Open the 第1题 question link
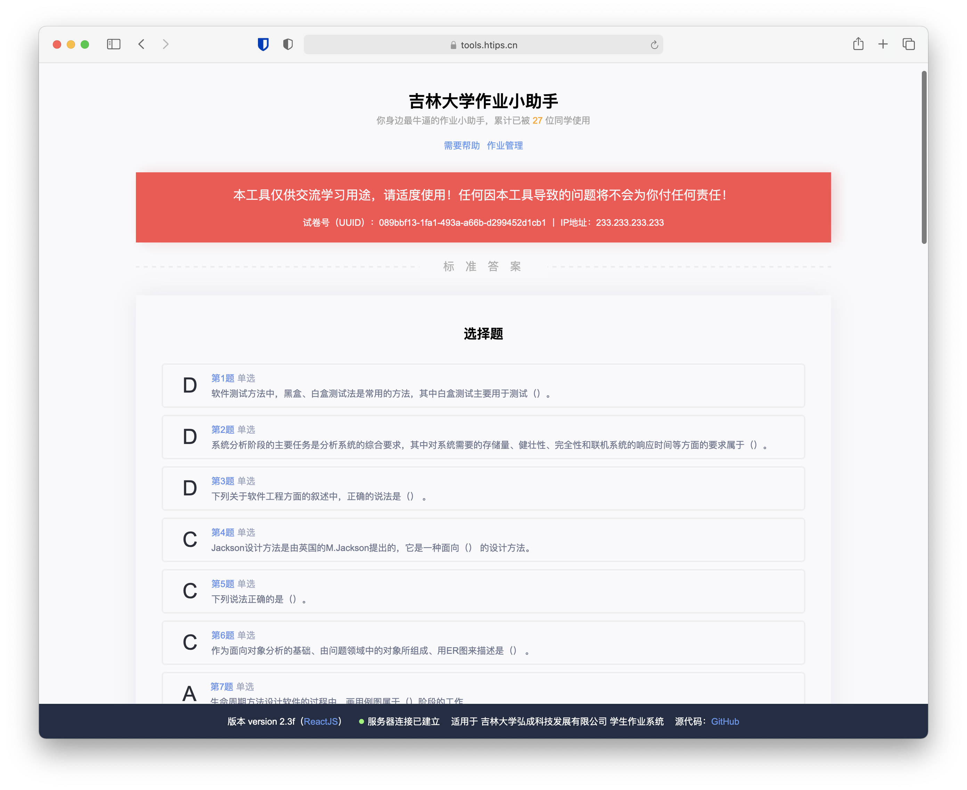 point(222,378)
